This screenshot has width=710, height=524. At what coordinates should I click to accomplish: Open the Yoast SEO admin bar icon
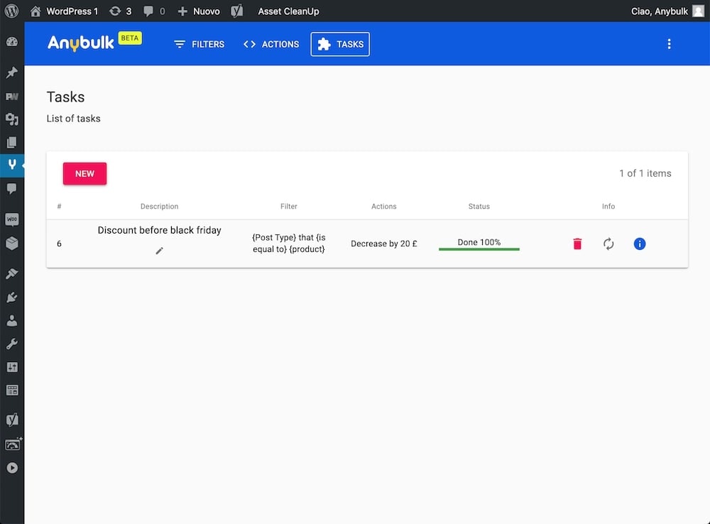click(237, 11)
